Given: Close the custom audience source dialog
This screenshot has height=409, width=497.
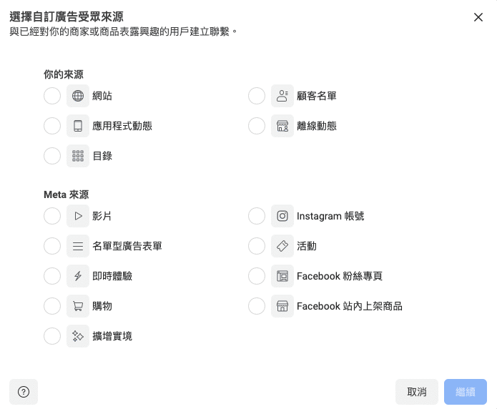Looking at the screenshot, I should coord(478,17).
